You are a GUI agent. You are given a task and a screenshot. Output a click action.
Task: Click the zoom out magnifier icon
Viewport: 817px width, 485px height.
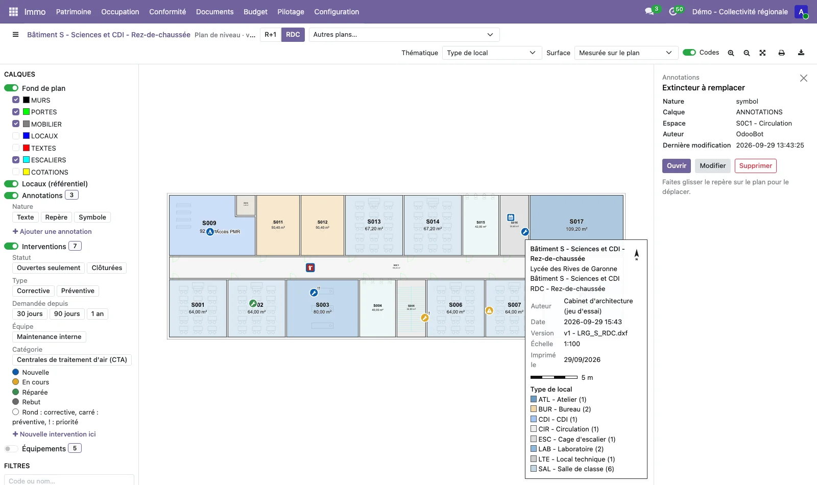tap(747, 53)
